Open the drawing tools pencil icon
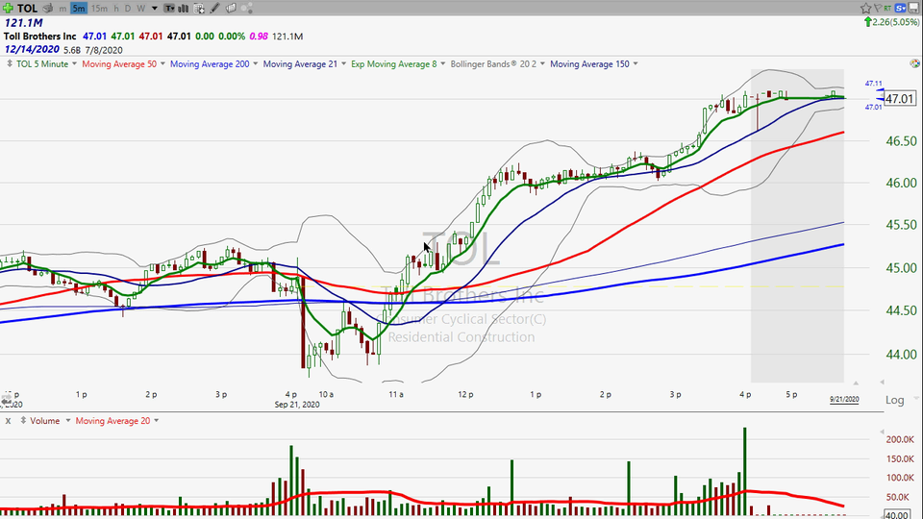This screenshot has height=519, width=923. click(x=217, y=8)
